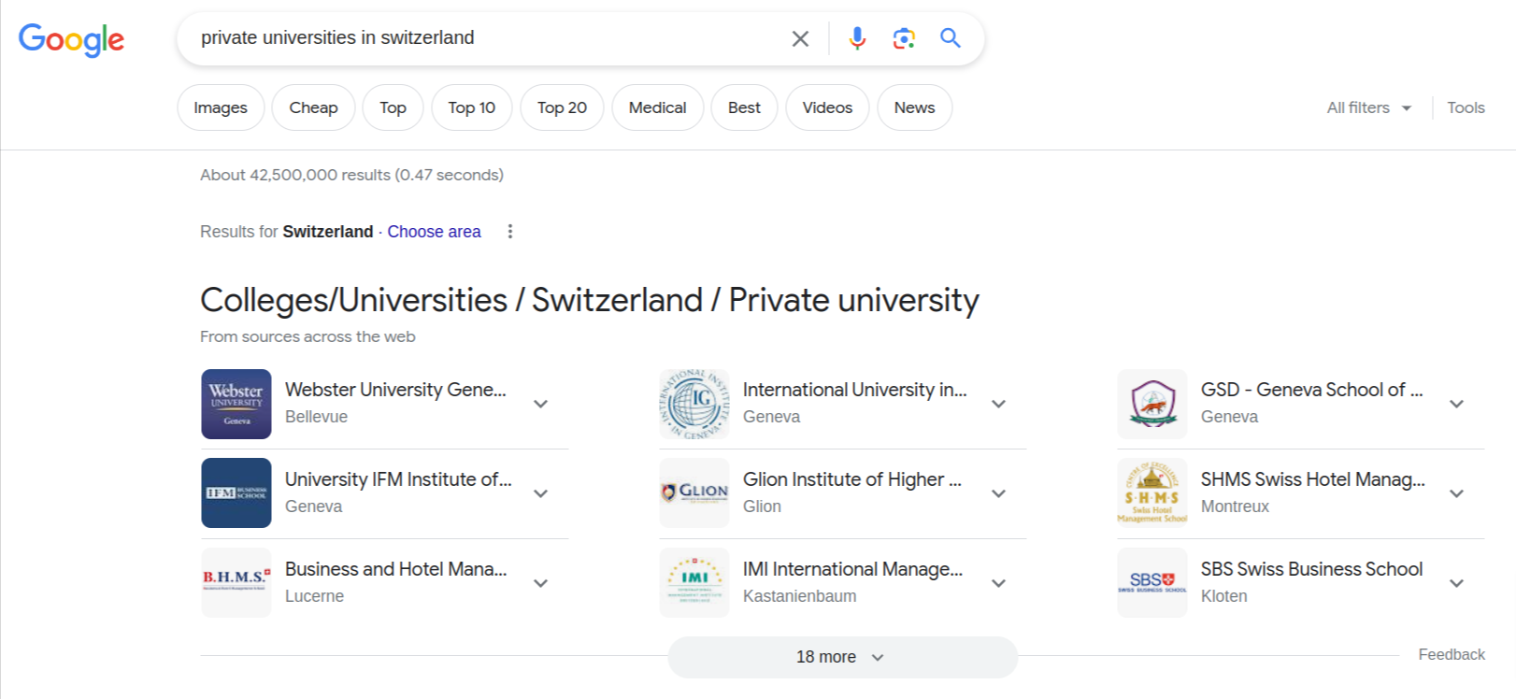Expand the SHMS Swiss Hotel Management entry
Image resolution: width=1516 pixels, height=699 pixels.
(x=1456, y=493)
